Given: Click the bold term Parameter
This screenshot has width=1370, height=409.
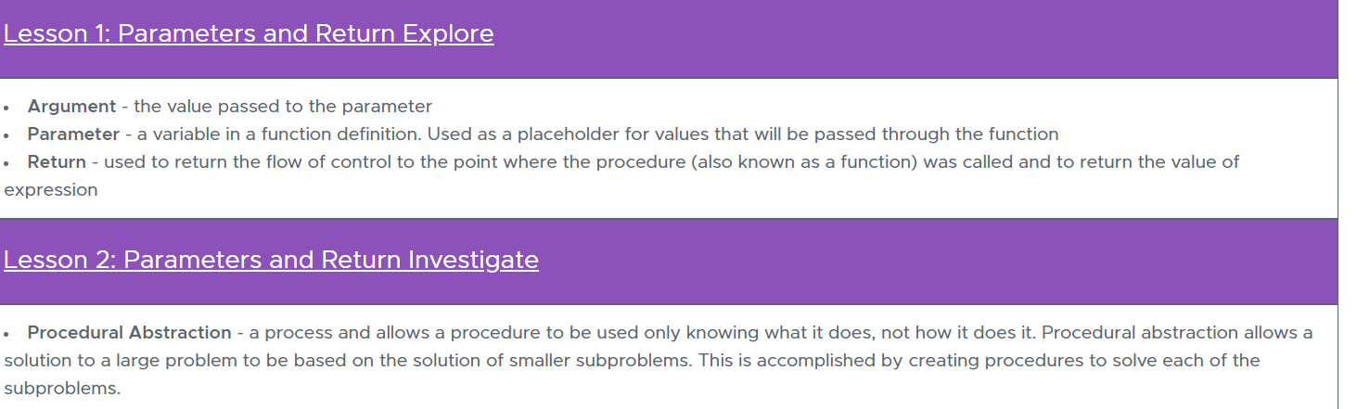Looking at the screenshot, I should pos(73,134).
